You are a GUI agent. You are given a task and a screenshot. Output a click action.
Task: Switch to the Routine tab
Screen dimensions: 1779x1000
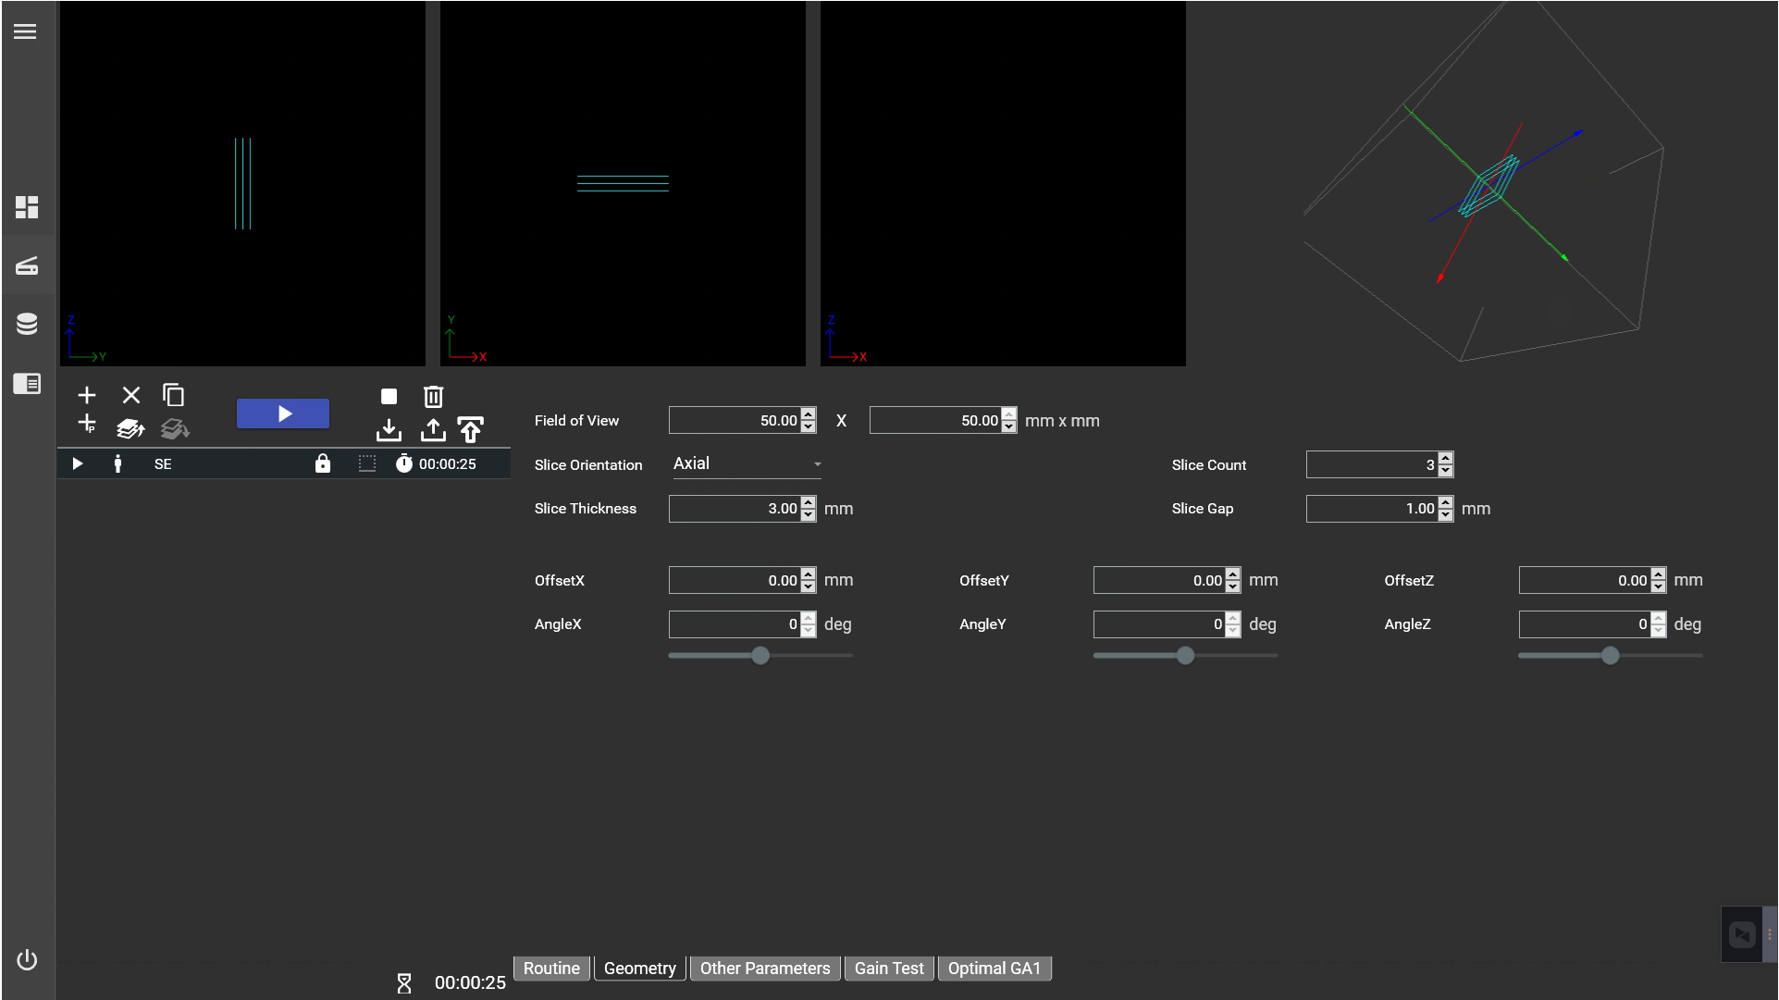point(551,969)
